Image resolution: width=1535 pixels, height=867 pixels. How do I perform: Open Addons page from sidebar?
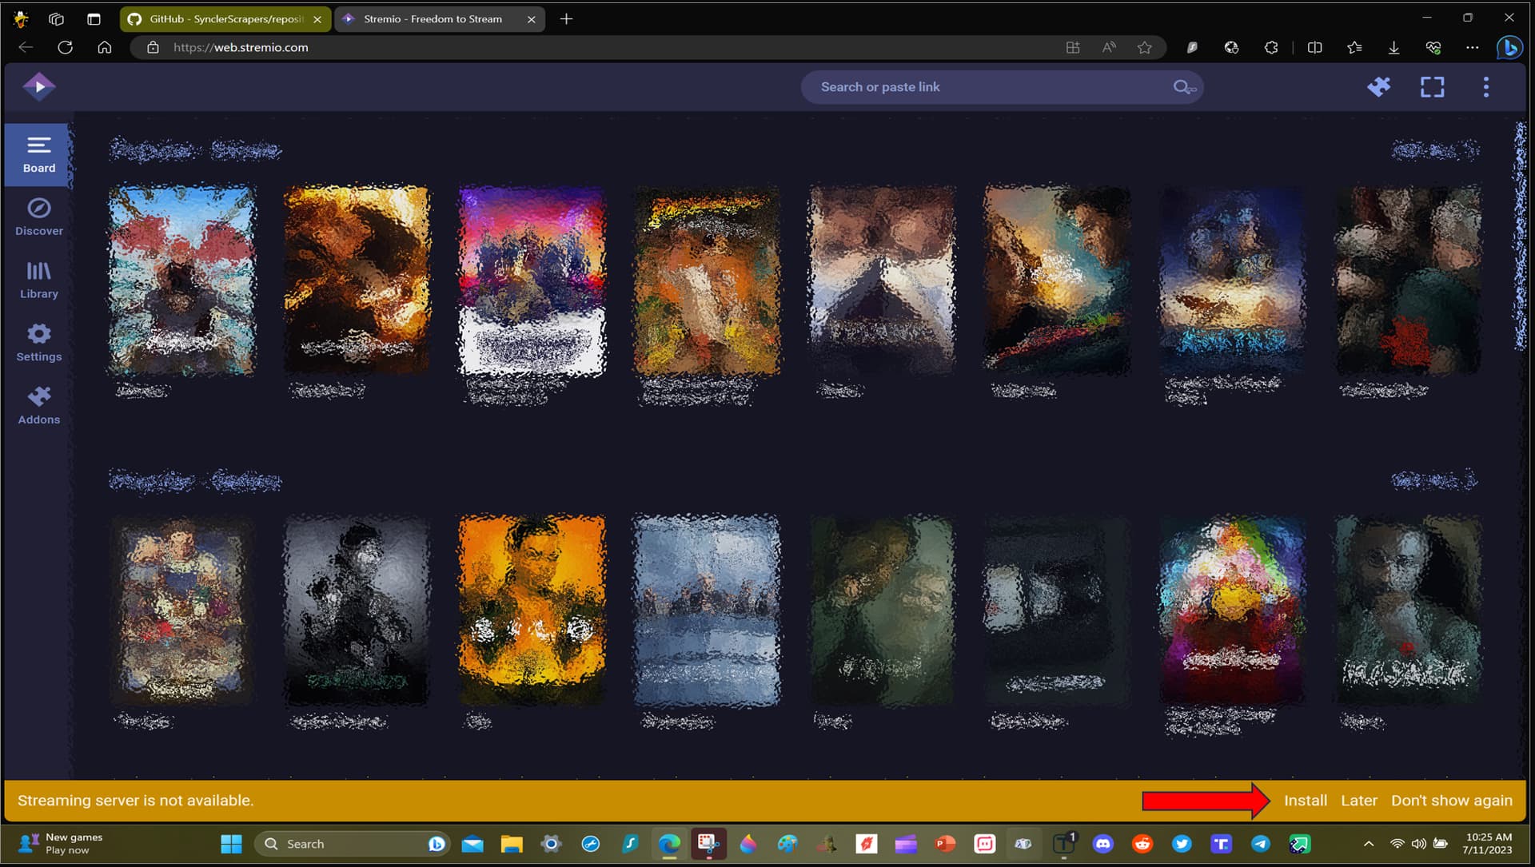[x=38, y=406]
